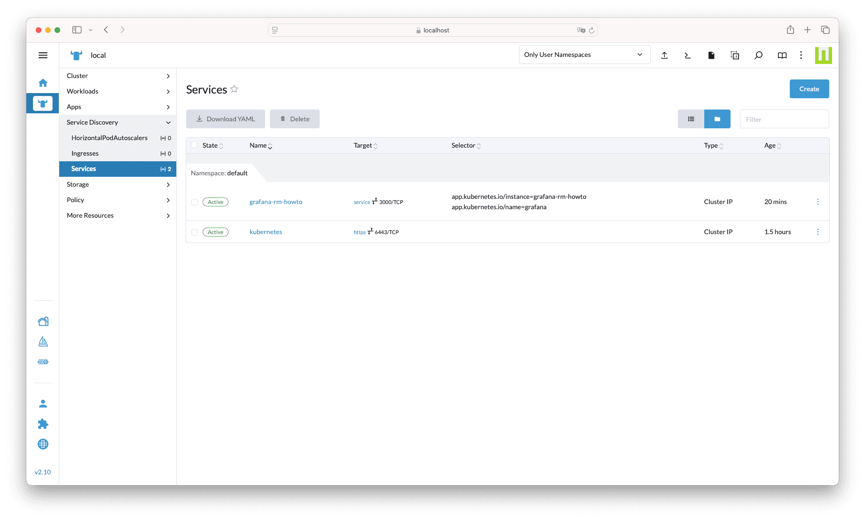The height and width of the screenshot is (520, 865).
Task: Open the grafana-rm-howto service link
Action: pos(275,202)
